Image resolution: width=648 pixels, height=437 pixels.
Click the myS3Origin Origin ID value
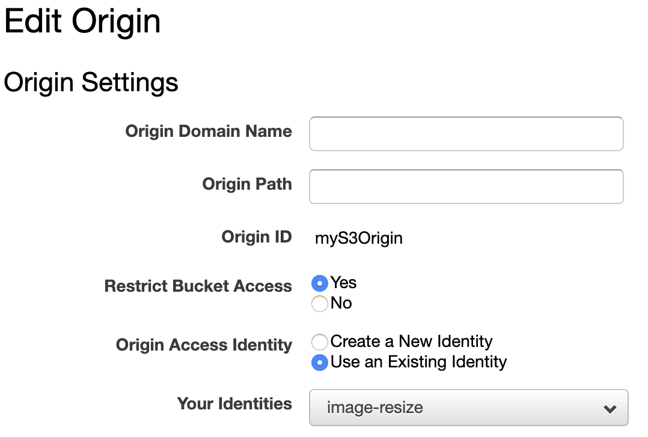(359, 238)
